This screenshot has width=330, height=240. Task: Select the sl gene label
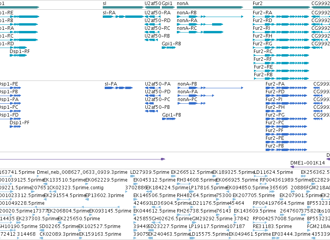pyautogui.click(x=105, y=3)
